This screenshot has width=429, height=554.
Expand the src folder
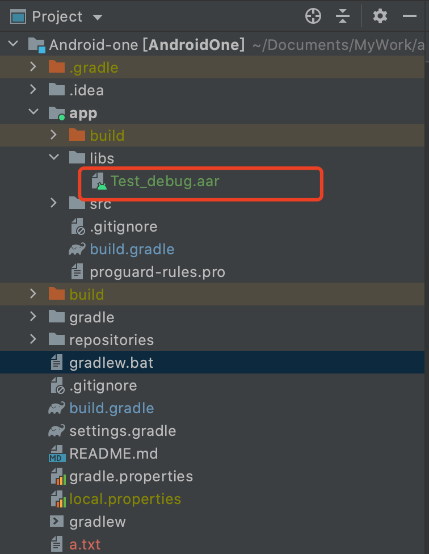54,203
